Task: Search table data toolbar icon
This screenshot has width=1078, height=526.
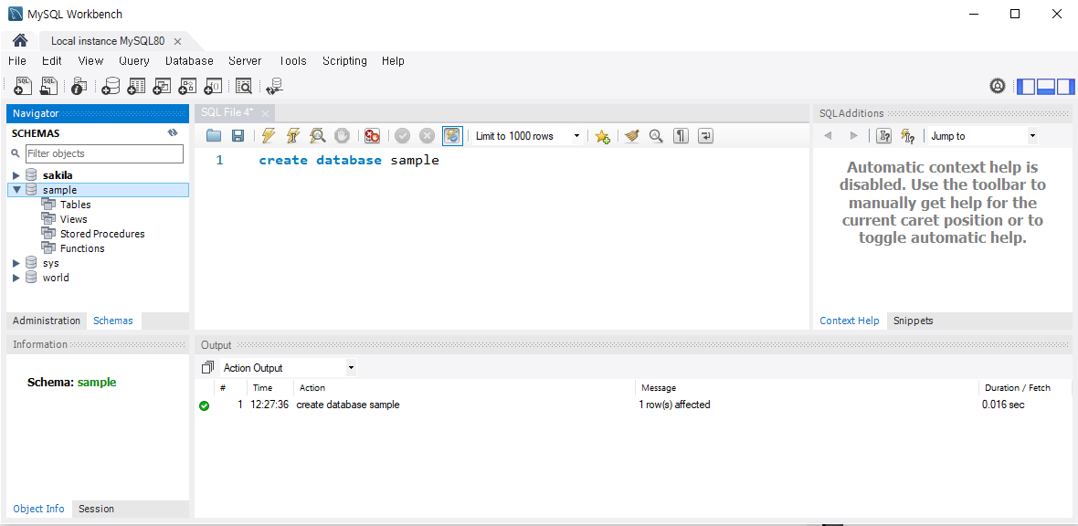Action: click(x=243, y=86)
